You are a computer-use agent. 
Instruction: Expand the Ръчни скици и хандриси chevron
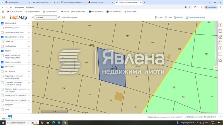point(29,96)
